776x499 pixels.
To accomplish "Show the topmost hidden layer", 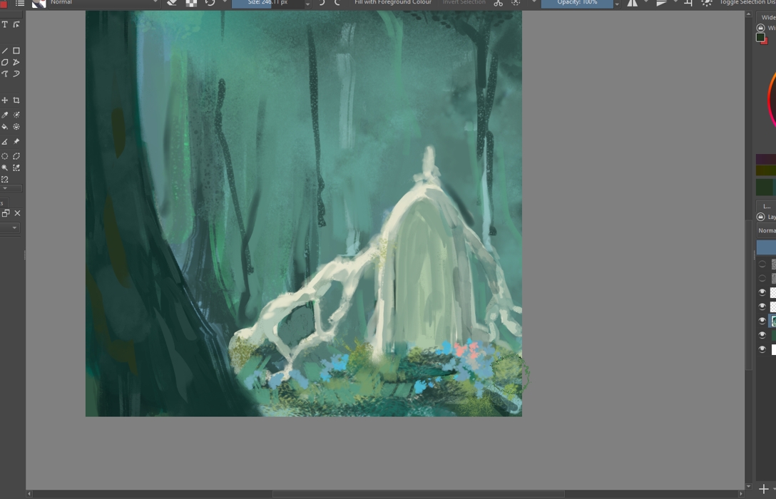I will (x=762, y=264).
